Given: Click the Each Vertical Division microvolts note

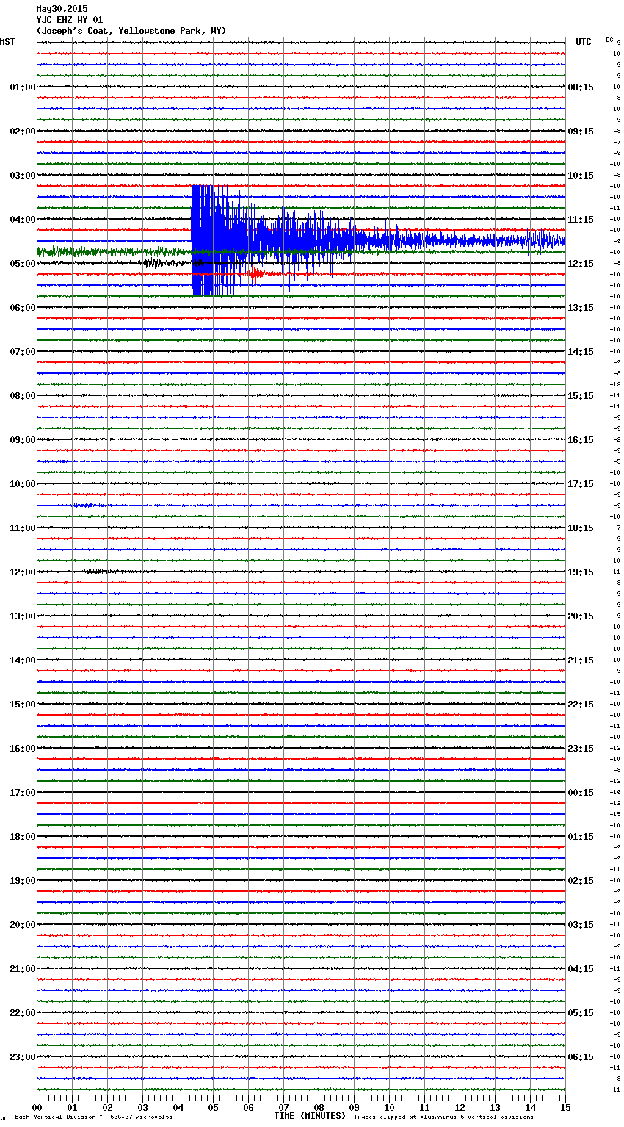Looking at the screenshot, I should click(93, 1117).
